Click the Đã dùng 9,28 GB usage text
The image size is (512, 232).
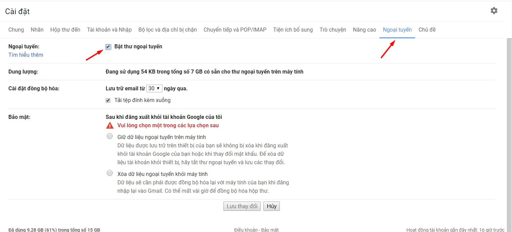click(x=54, y=230)
